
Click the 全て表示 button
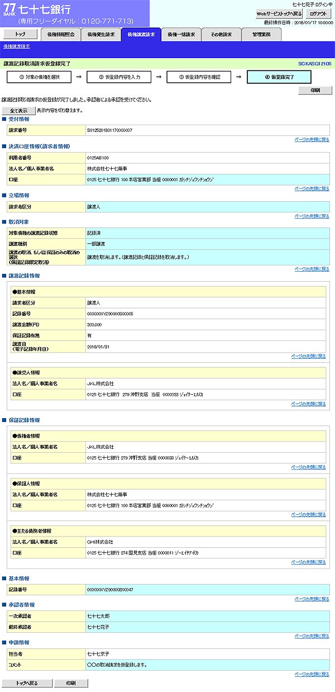(18, 111)
